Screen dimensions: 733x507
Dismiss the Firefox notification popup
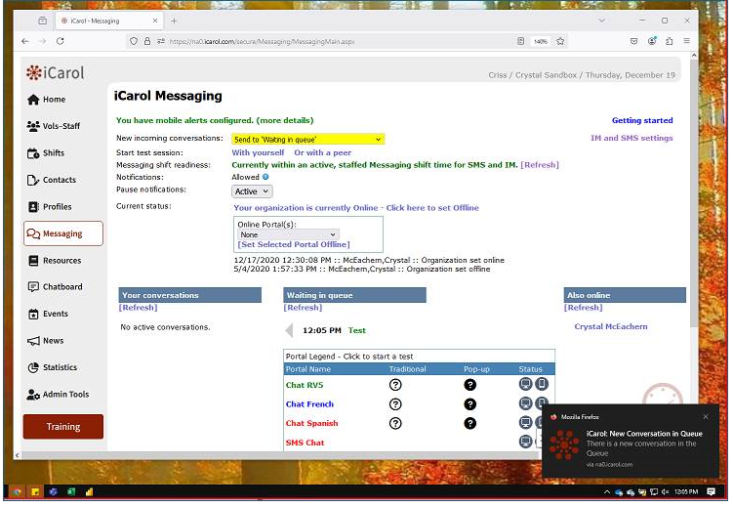click(x=706, y=417)
